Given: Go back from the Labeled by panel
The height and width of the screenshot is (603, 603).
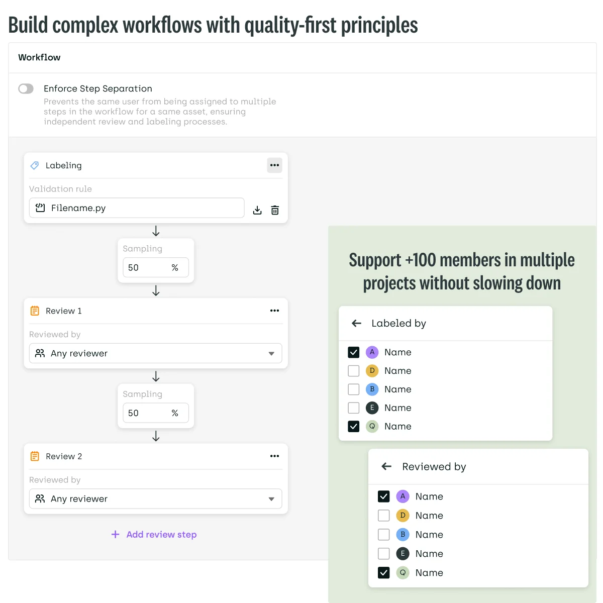Looking at the screenshot, I should pyautogui.click(x=357, y=323).
